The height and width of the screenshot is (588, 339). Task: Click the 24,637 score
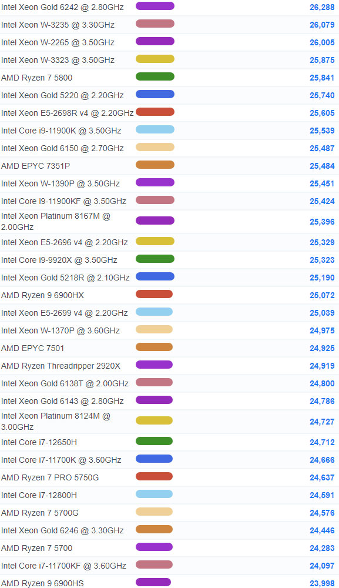click(x=322, y=477)
